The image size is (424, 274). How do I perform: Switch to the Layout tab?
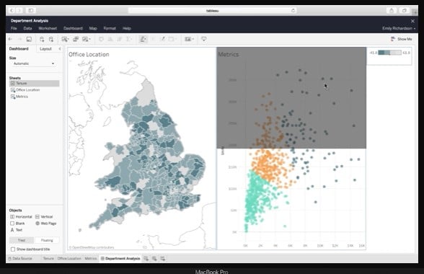click(45, 49)
